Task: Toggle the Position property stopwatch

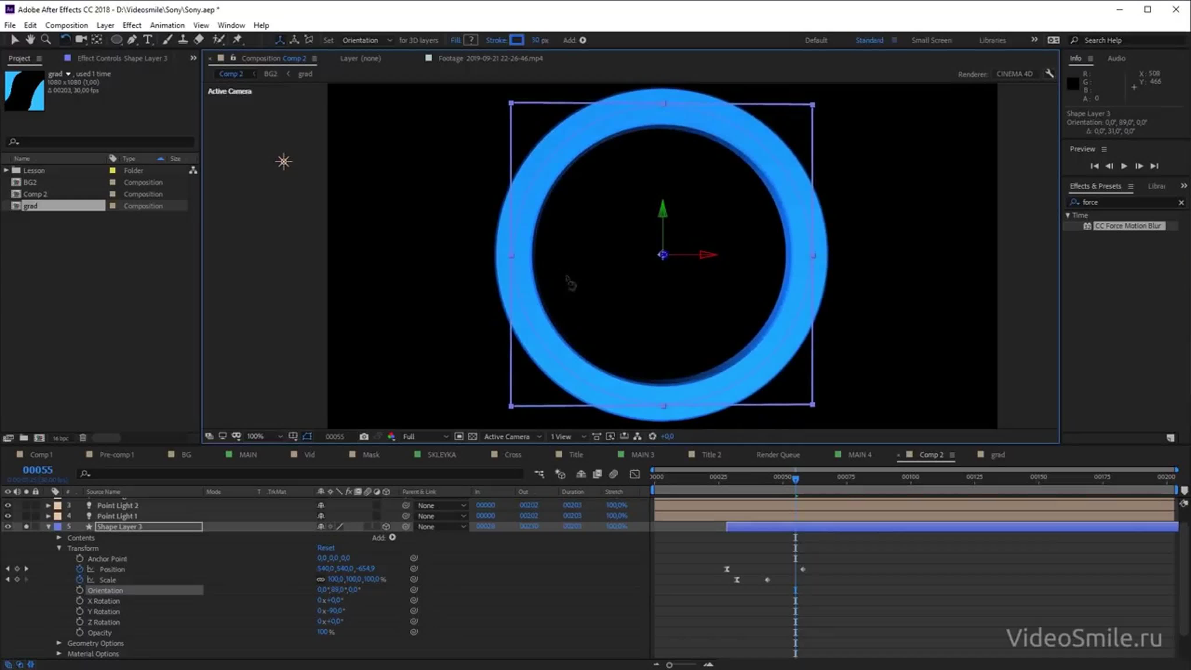Action: pyautogui.click(x=79, y=569)
